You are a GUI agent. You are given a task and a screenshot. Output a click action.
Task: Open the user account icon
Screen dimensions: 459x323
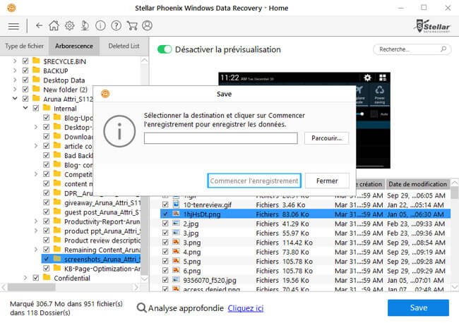point(147,25)
